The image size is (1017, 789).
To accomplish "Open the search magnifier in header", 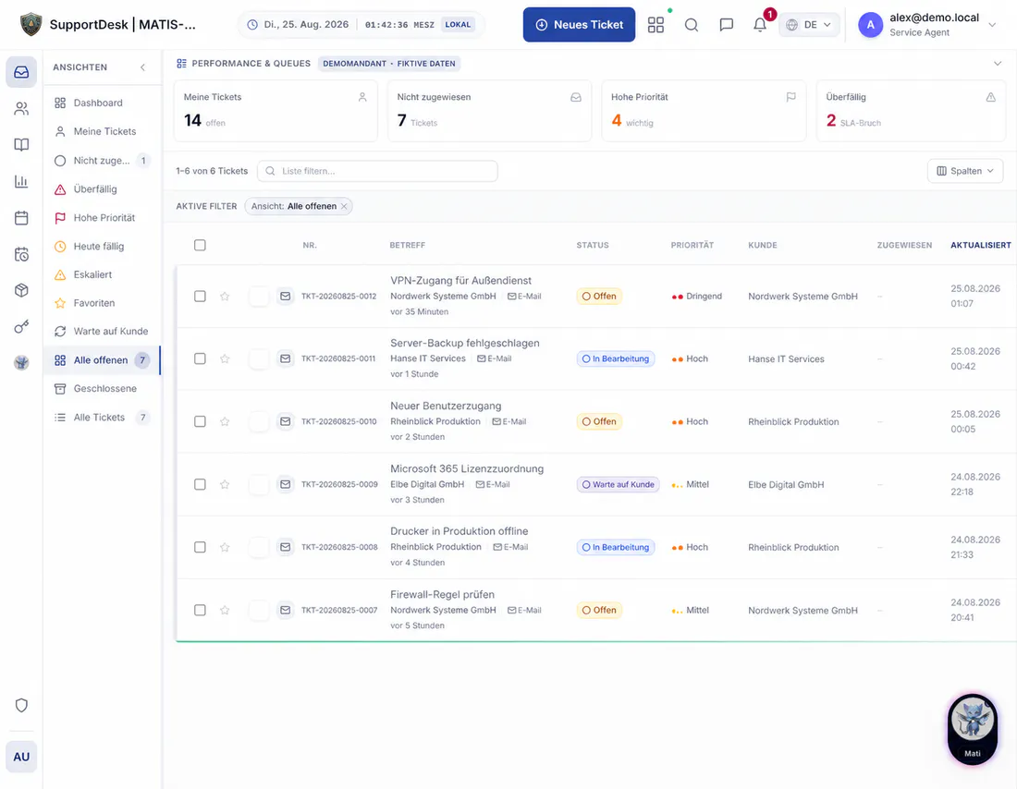I will pyautogui.click(x=692, y=25).
